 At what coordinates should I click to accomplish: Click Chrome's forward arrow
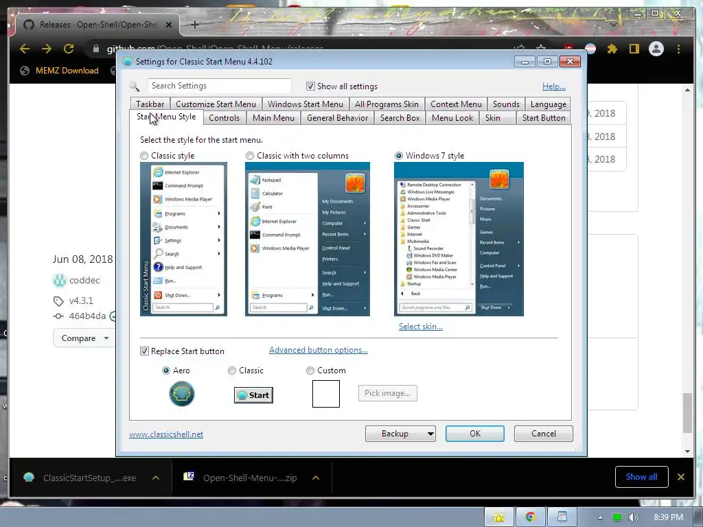[47, 49]
